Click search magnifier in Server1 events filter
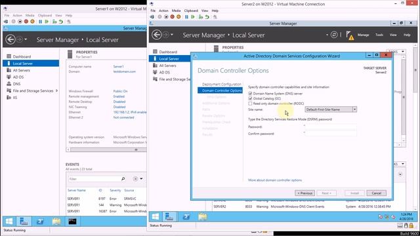Viewport: 420px width, 236px height. coord(123,179)
